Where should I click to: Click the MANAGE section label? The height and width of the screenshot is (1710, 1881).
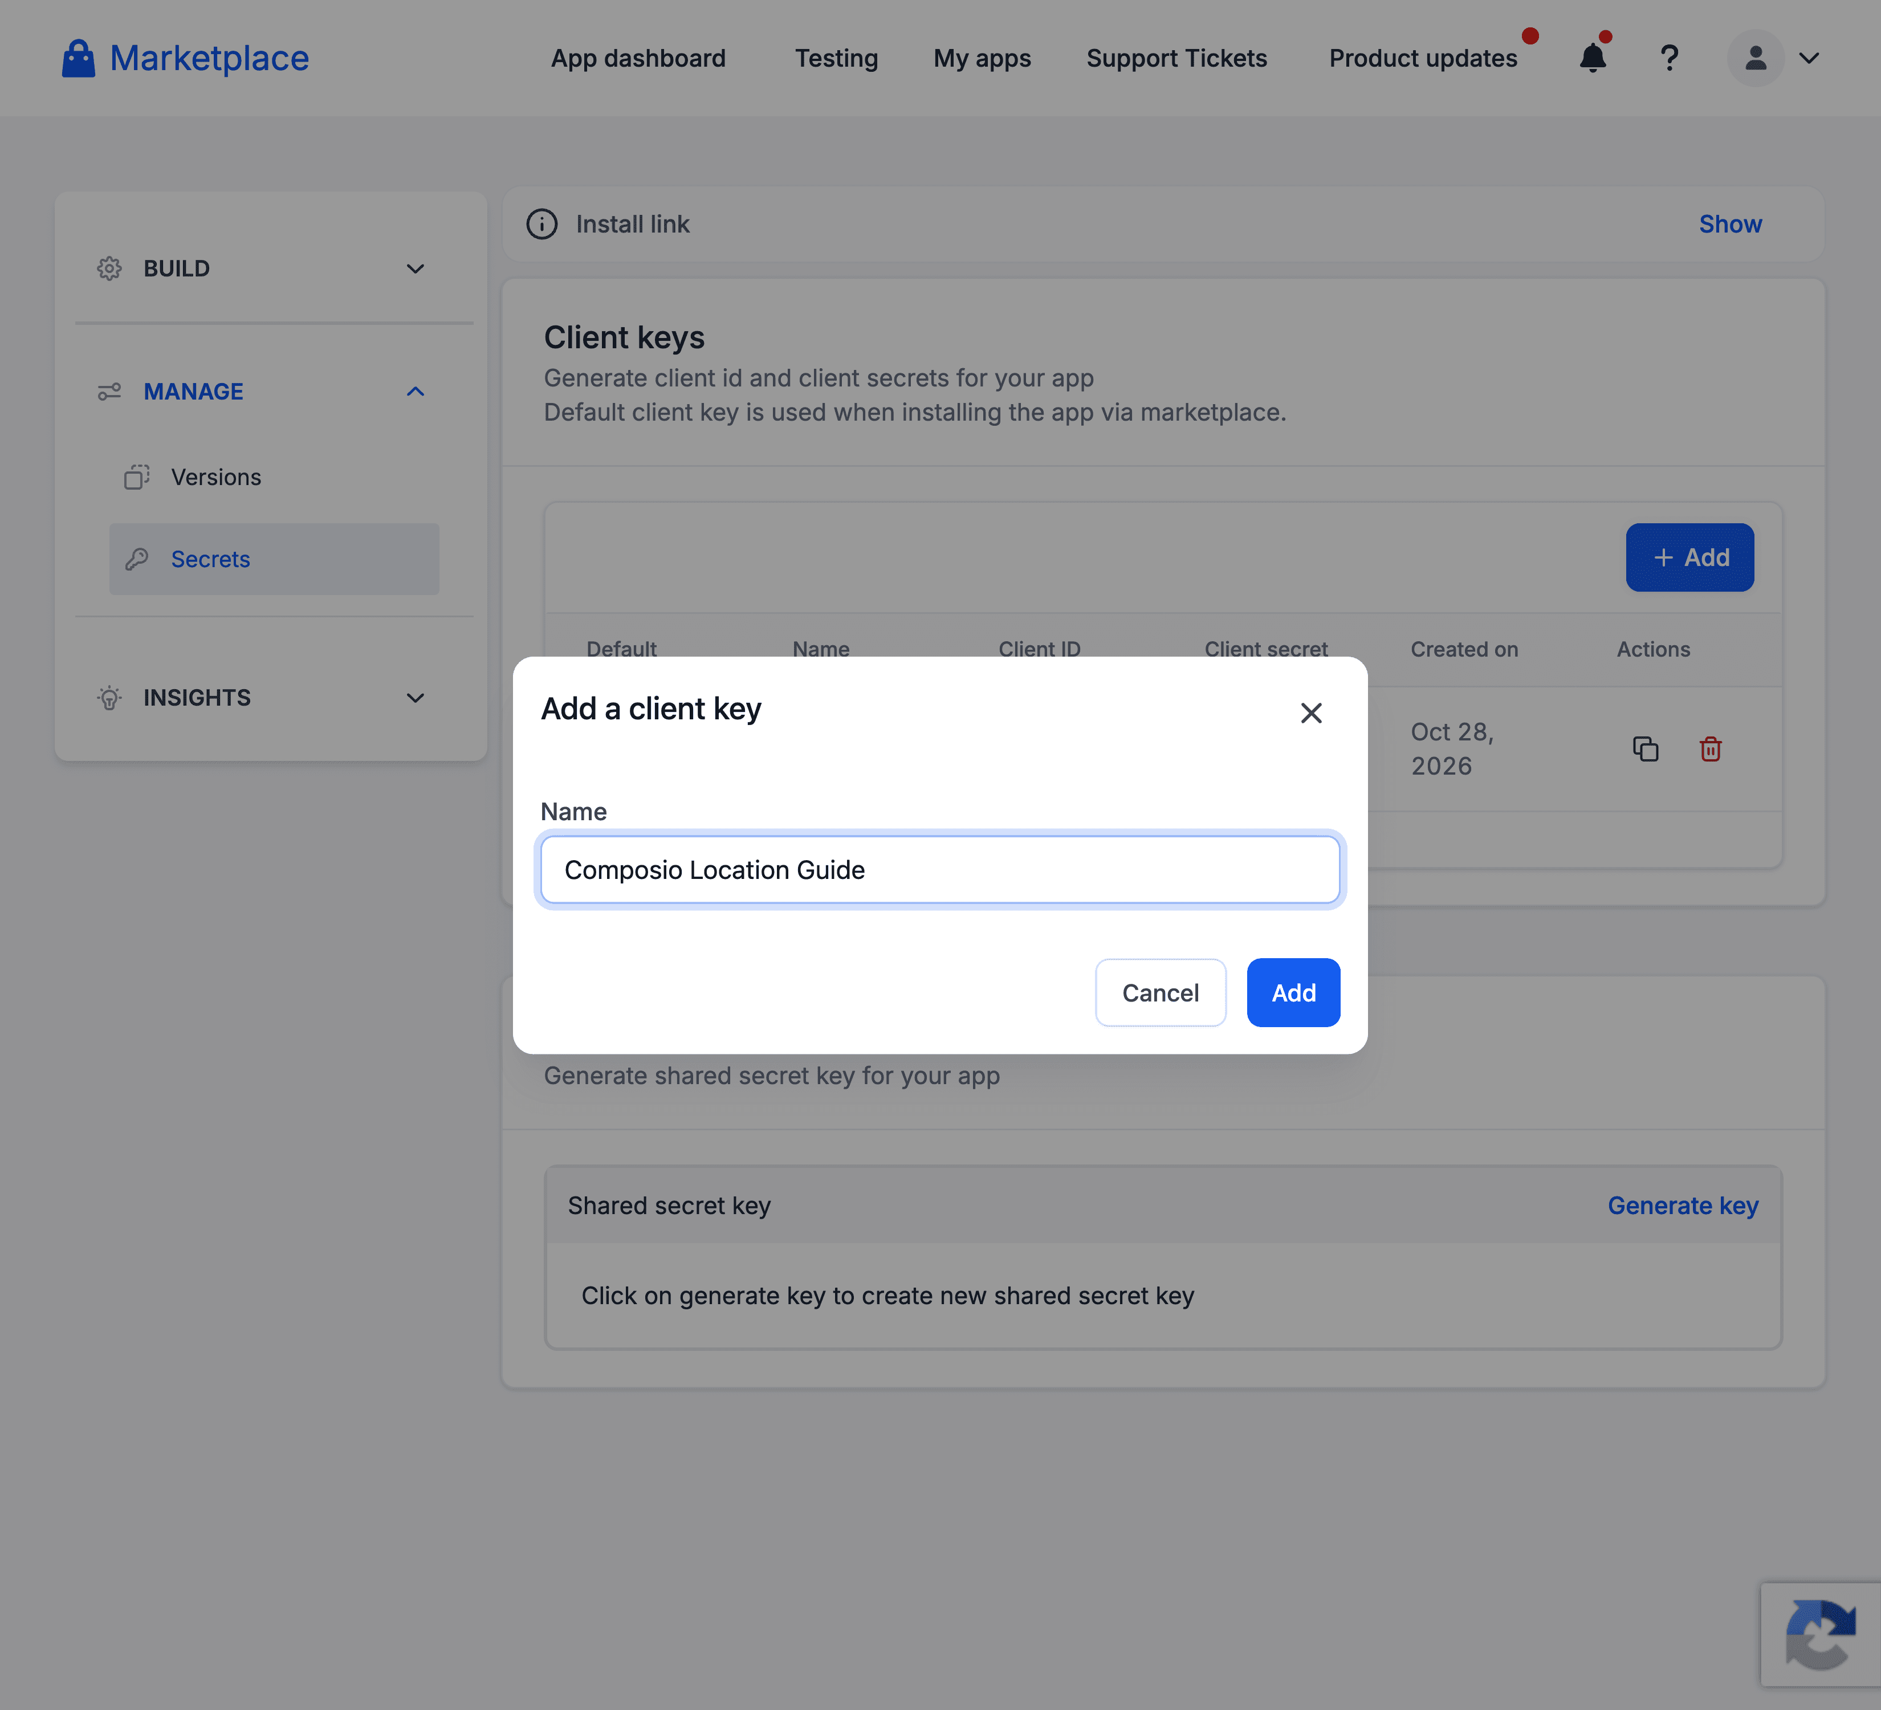tap(193, 392)
